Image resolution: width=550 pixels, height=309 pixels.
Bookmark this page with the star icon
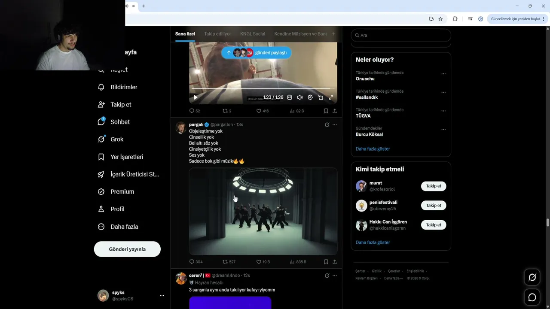tap(440, 19)
